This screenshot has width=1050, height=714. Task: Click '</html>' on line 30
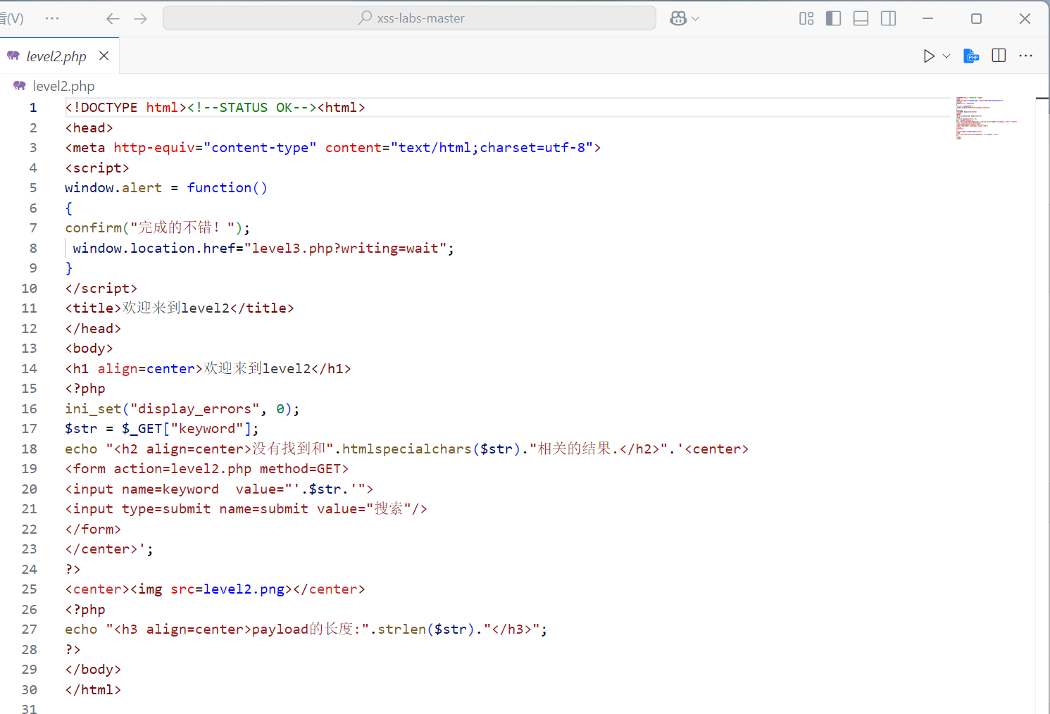(93, 690)
